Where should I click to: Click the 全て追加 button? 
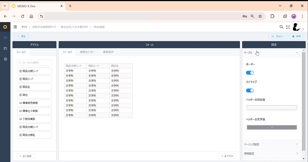tap(25, 156)
